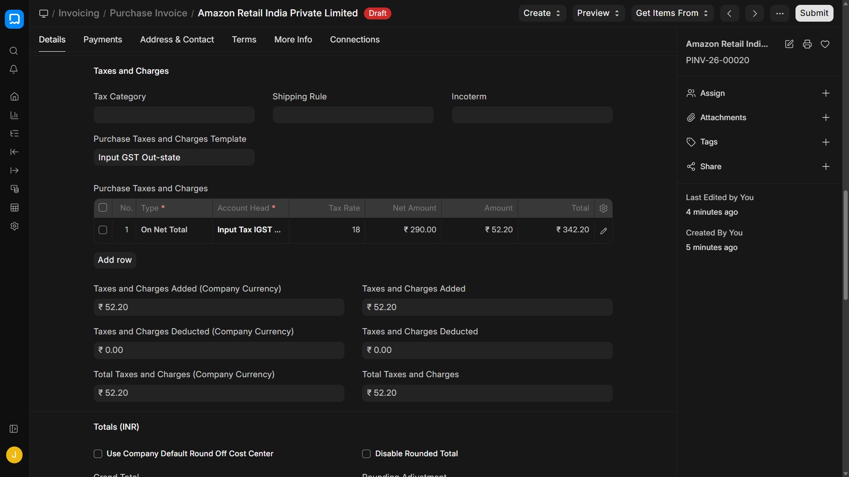Open search from the sidebar
This screenshot has height=477, width=849.
tap(14, 51)
